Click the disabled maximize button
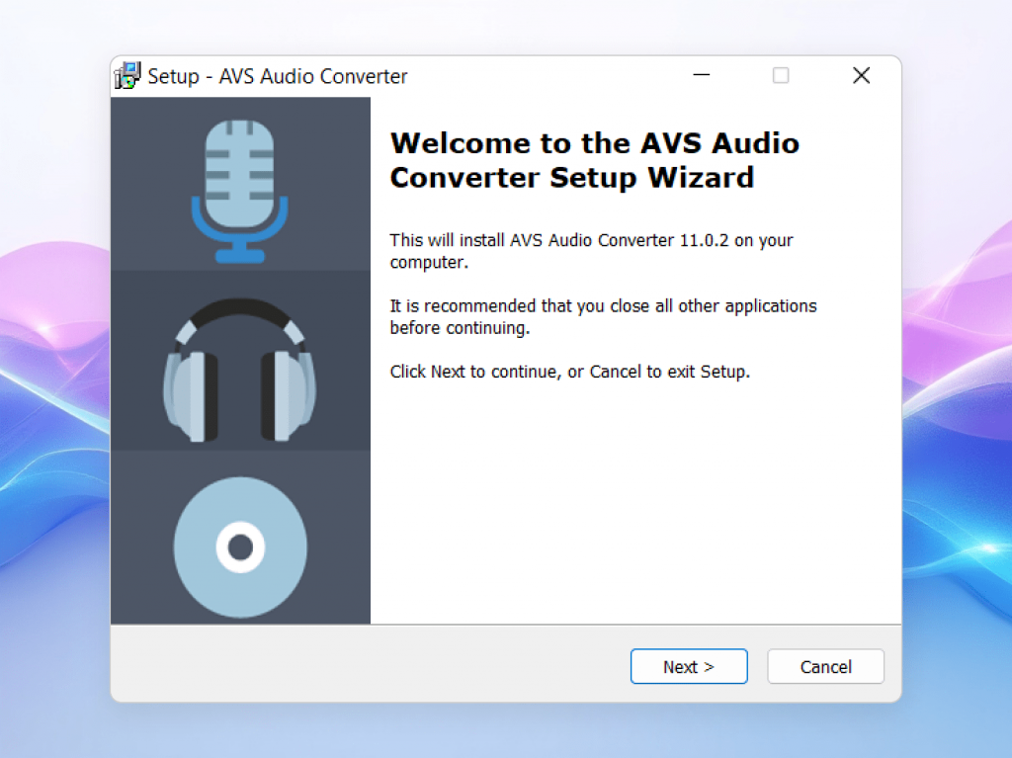The width and height of the screenshot is (1012, 758). point(781,75)
